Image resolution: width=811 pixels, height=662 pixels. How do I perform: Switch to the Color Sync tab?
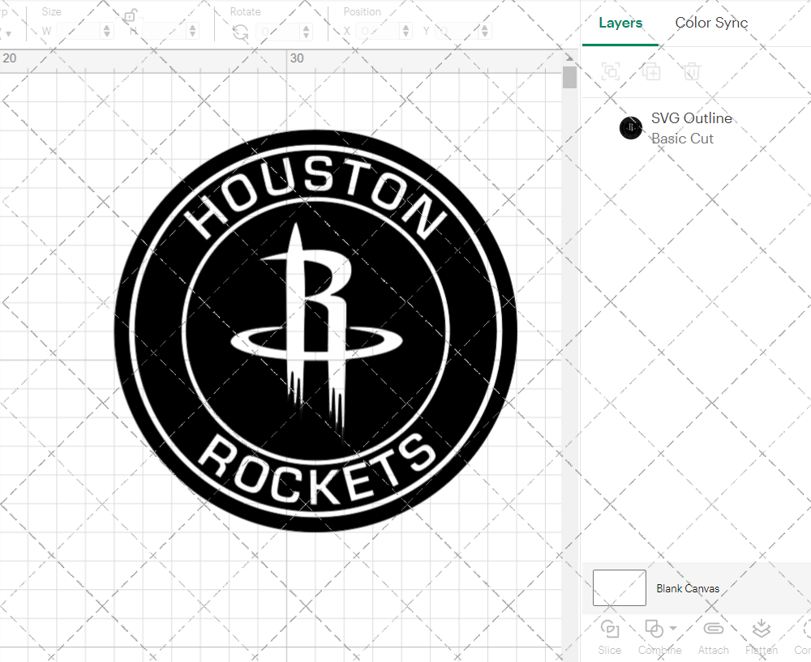click(711, 23)
